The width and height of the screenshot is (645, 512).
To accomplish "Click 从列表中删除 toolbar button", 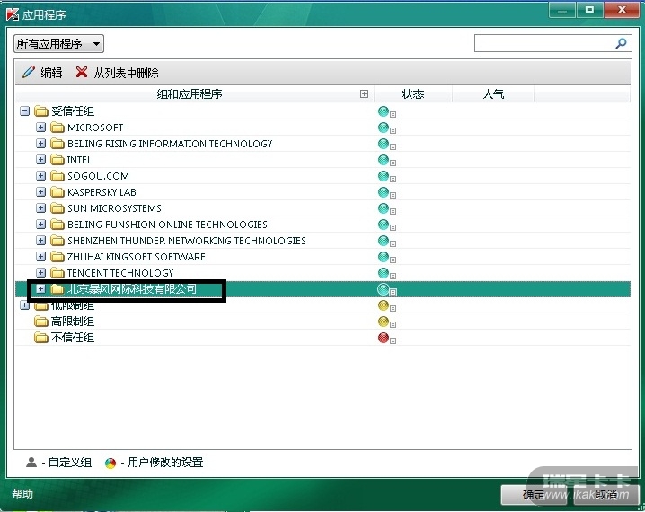I will click(118, 73).
